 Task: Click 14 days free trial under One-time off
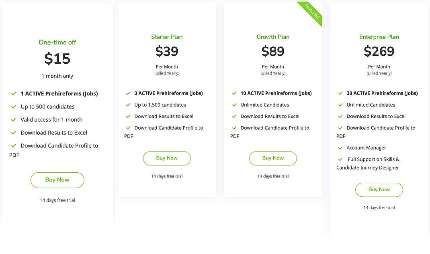pyautogui.click(x=57, y=200)
